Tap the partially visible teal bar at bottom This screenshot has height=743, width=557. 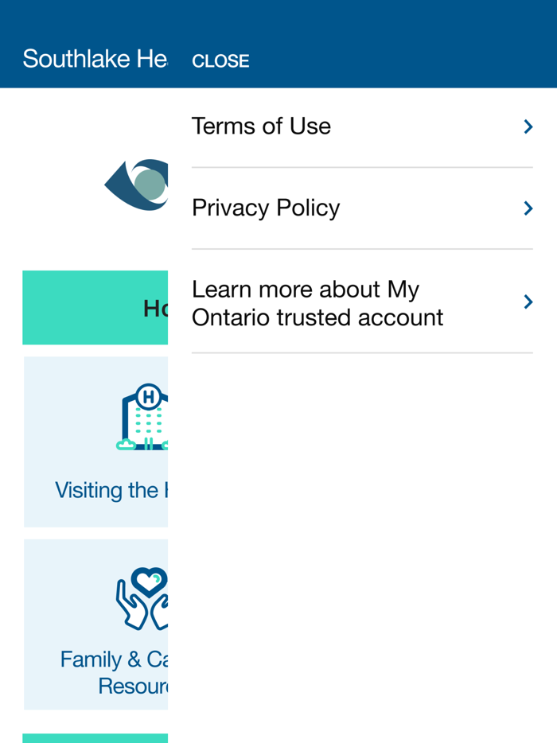pos(95,738)
